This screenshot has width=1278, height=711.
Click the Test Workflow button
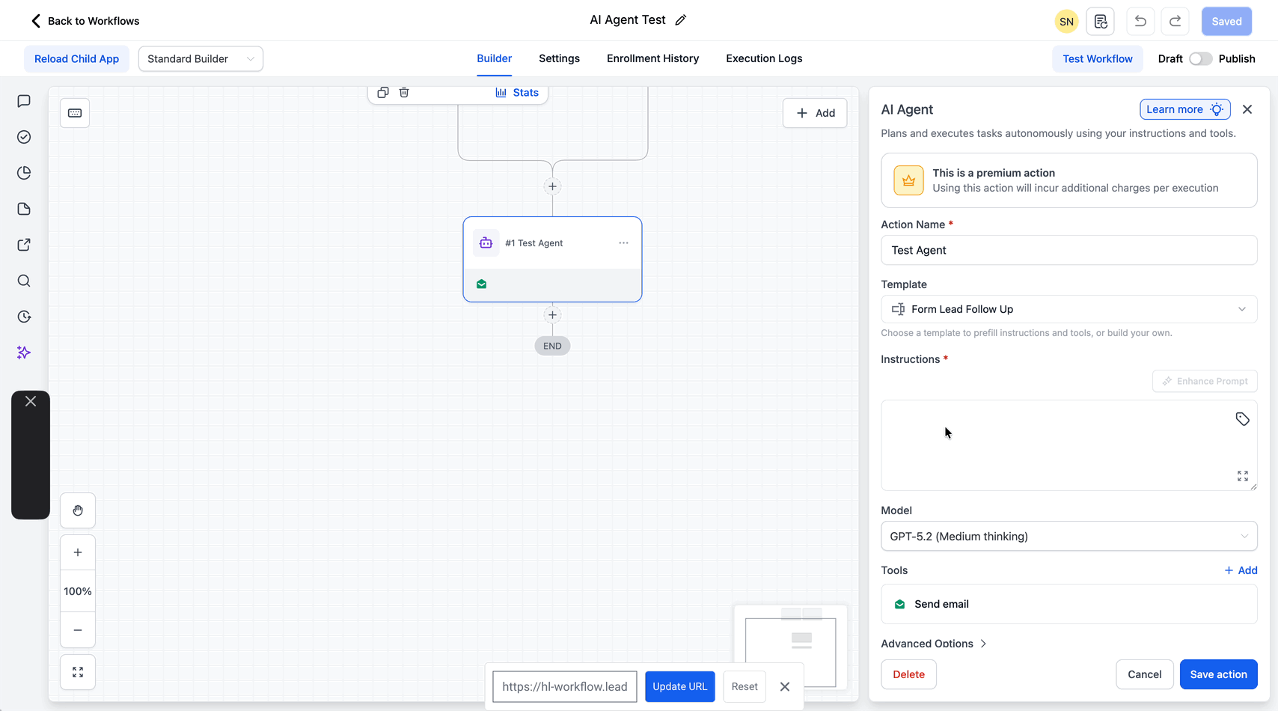click(1097, 59)
